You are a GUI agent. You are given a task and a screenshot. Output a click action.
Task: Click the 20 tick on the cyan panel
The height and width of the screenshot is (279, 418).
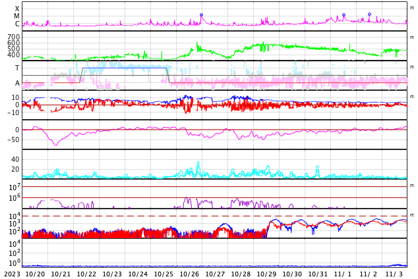[x=15, y=169]
